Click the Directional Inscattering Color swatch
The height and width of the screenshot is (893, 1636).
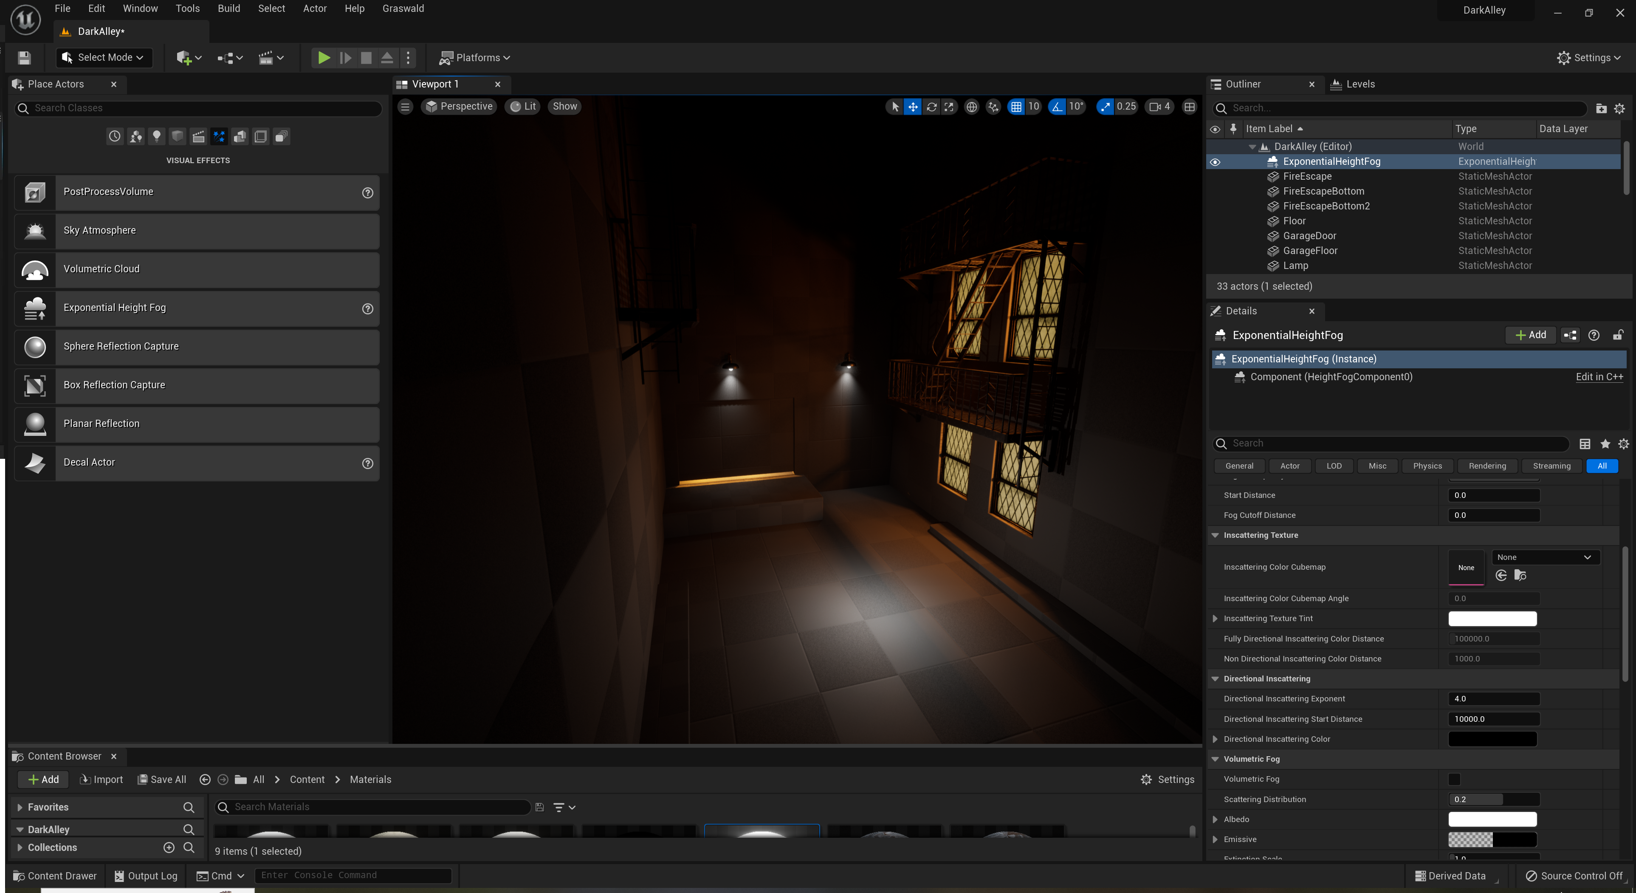pos(1492,739)
